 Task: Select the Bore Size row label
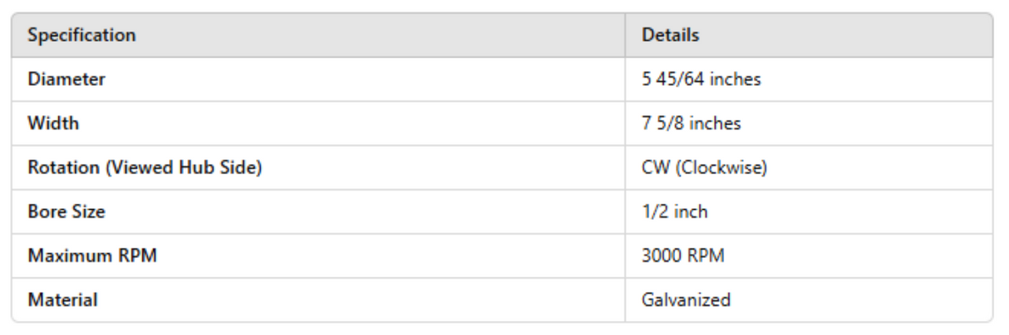(x=66, y=211)
